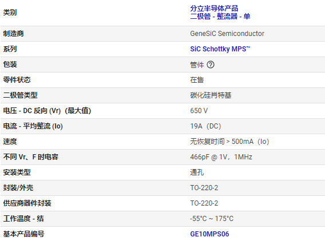Open the GE10MPS06 base product number link
Screen dimensions: 325x241
tap(209, 234)
